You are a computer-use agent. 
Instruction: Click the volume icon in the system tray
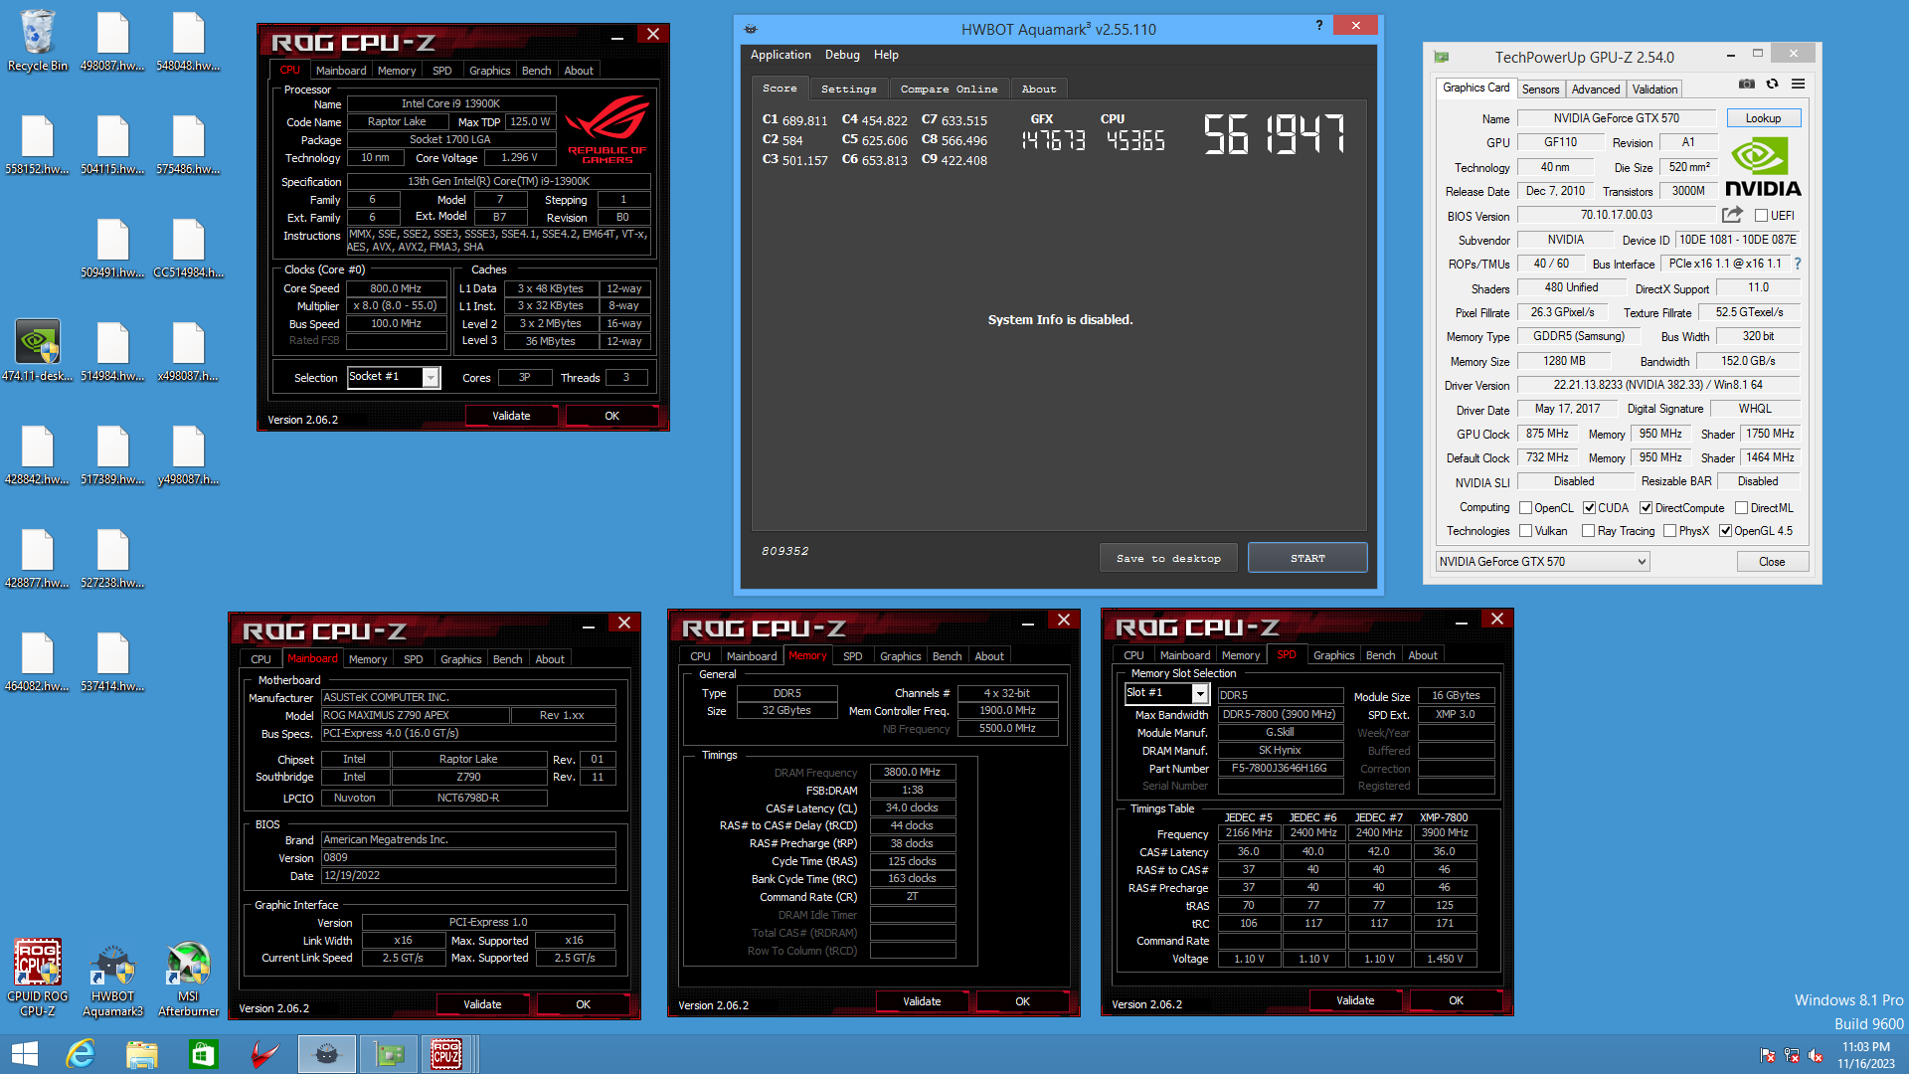(1816, 1055)
